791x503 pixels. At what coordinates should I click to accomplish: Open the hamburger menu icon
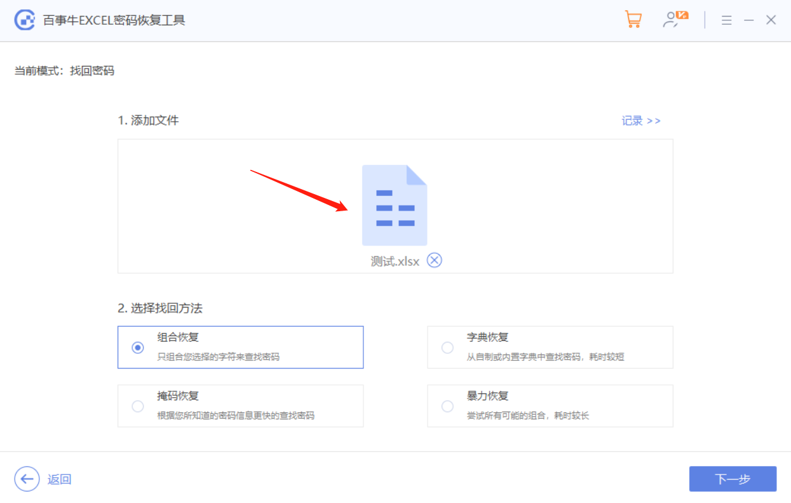726,20
